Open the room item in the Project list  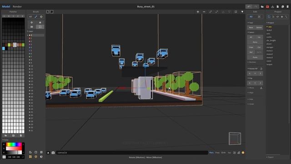[x=269, y=61]
